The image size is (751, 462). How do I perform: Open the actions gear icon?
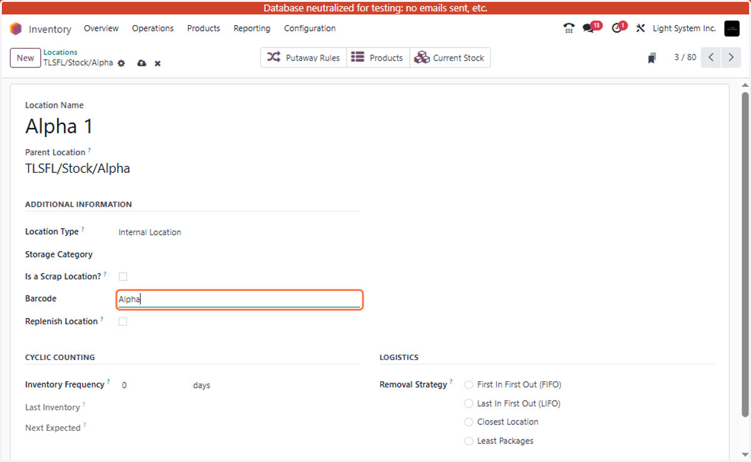point(121,63)
